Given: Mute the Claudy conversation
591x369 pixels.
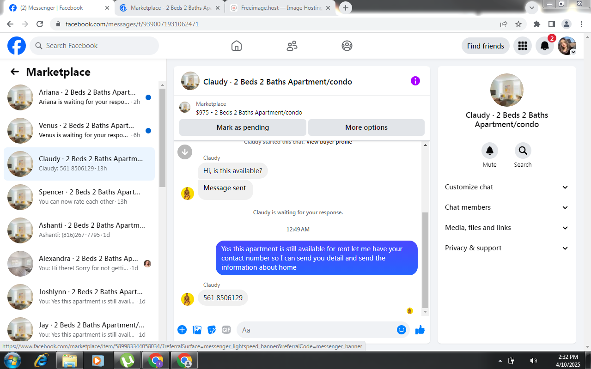Looking at the screenshot, I should pyautogui.click(x=490, y=151).
